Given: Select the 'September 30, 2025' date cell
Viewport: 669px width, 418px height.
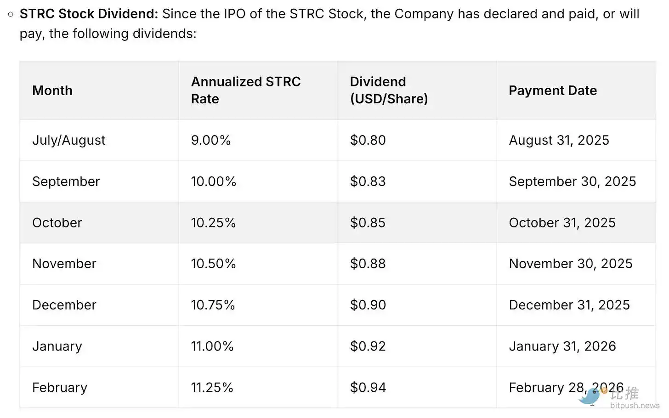Looking at the screenshot, I should pyautogui.click(x=573, y=181).
